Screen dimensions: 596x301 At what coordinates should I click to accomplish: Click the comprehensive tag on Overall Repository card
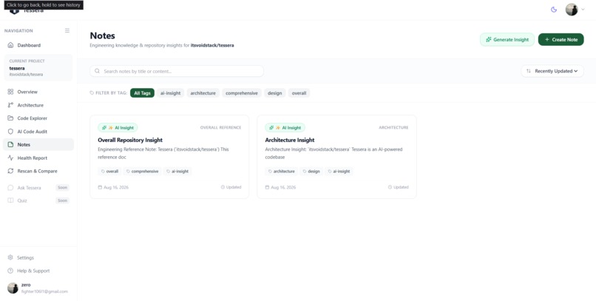tap(143, 172)
